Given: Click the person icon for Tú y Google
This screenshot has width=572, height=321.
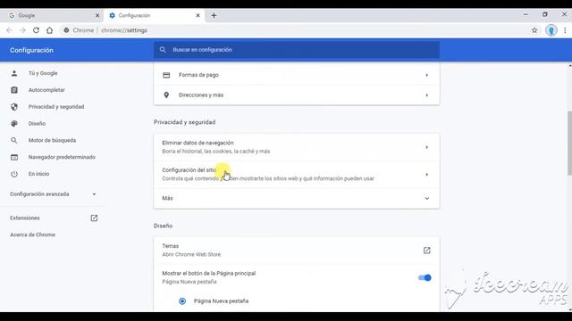Looking at the screenshot, I should pyautogui.click(x=14, y=73).
